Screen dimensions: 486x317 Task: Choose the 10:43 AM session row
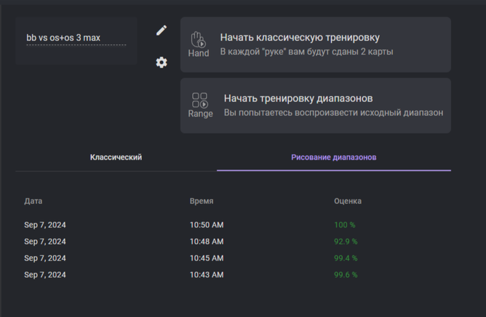tap(206, 275)
